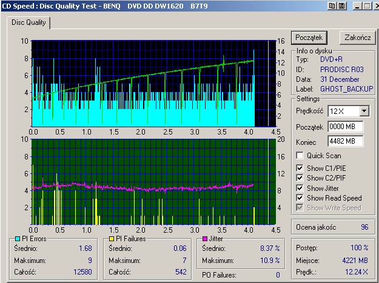
Task: Click the PI Errors total 12580
Action: 82,272
